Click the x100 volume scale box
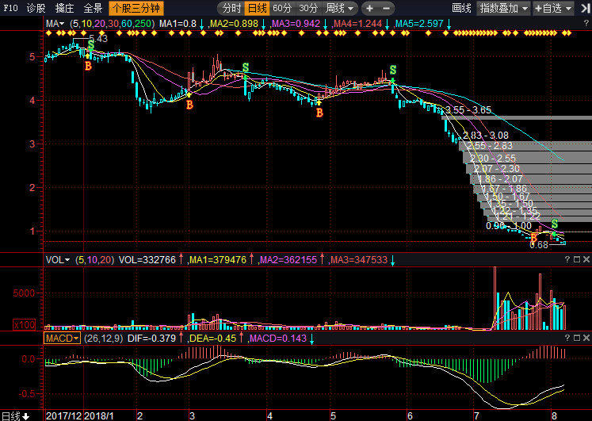This screenshot has width=592, height=421. [x=24, y=324]
